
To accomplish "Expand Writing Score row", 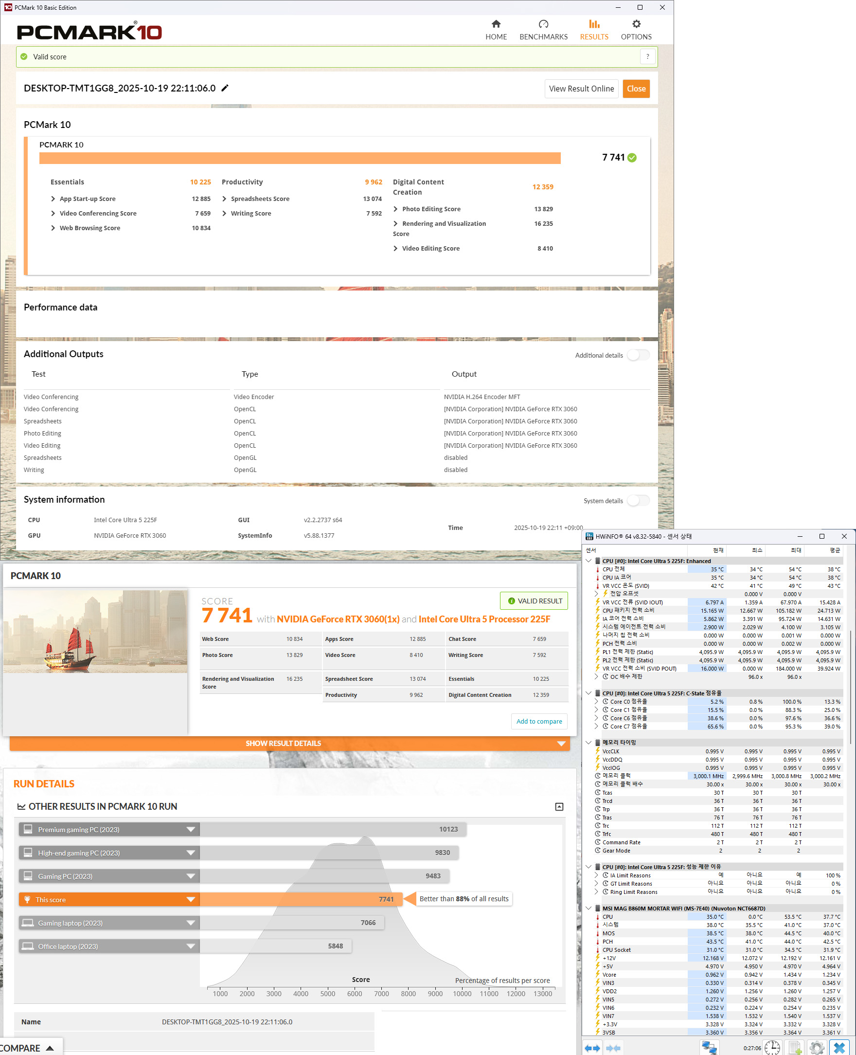I will [224, 214].
